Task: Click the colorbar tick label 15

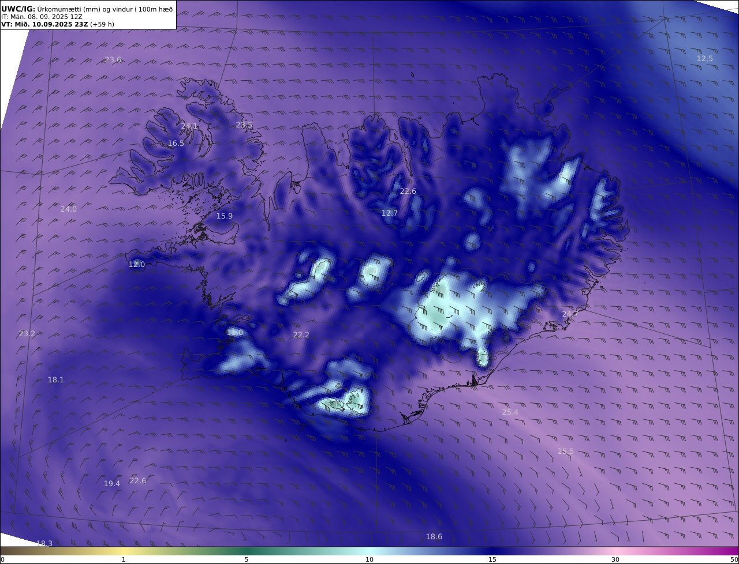Action: tap(492, 560)
